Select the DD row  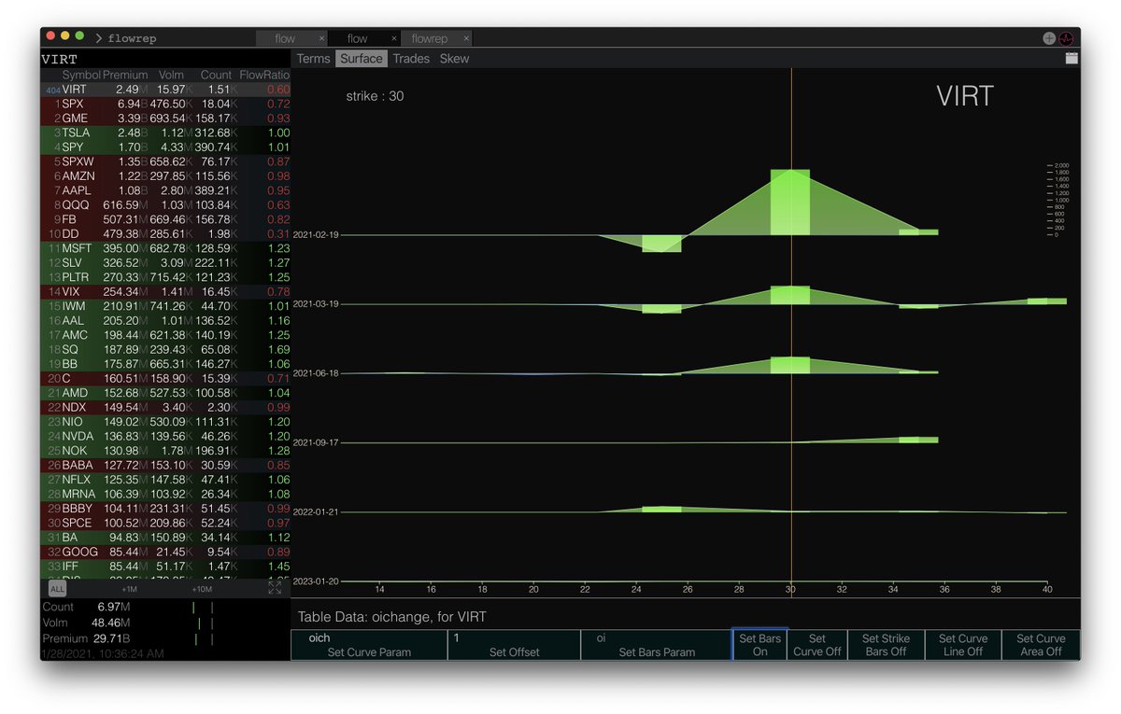[x=165, y=234]
